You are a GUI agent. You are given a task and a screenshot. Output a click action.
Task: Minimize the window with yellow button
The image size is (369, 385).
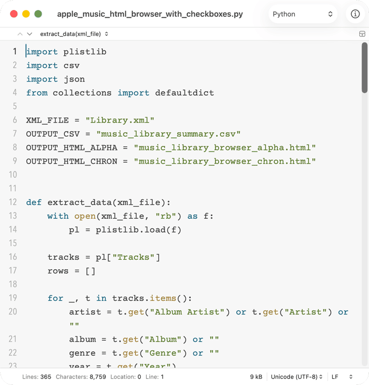(26, 14)
